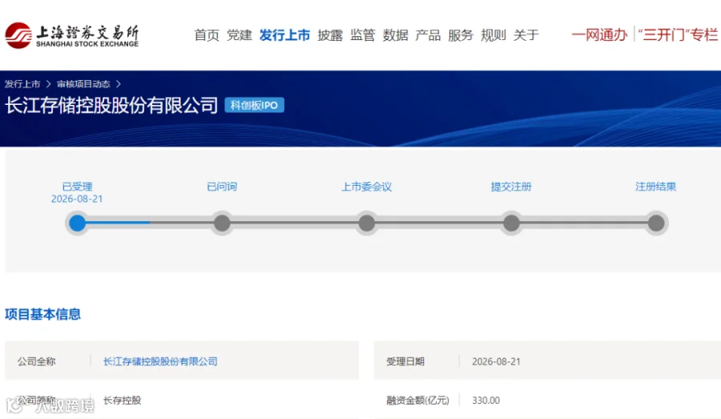Click the 上市委会议 stage label

[x=366, y=187]
